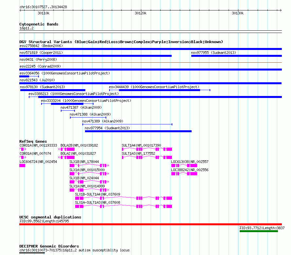Click the chr16:30107527..30134428 coordinate label
Image resolution: width=291 pixels, height=255 pixels.
[43, 7]
